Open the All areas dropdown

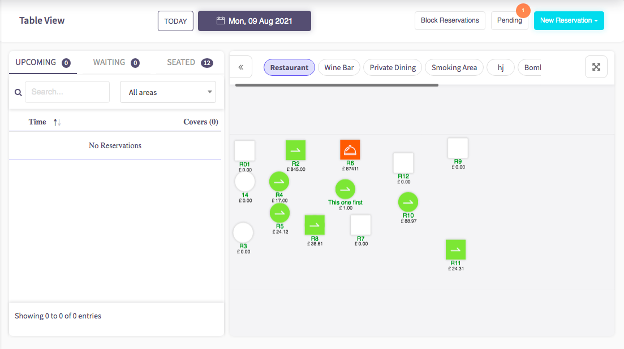[x=168, y=92]
